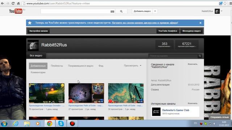Viewport: 232px width, 130px height.
Task: Click the channel search magnifier icon
Action: (200, 56)
